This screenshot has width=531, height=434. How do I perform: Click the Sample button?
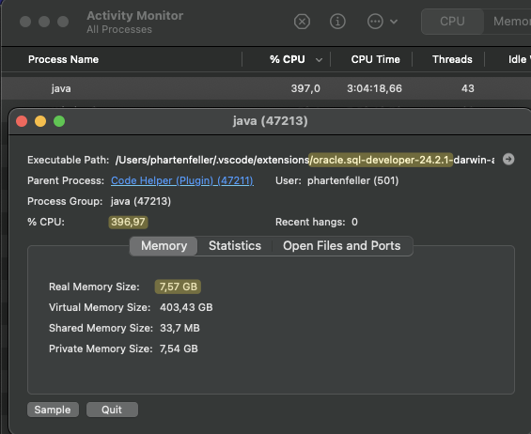[53, 410]
